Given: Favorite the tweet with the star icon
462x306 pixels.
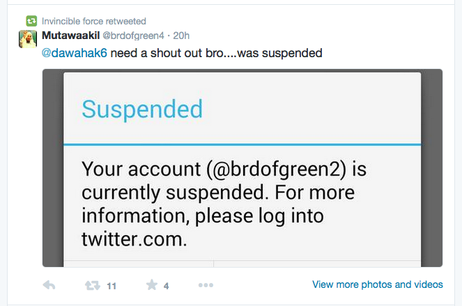Looking at the screenshot, I should (151, 285).
